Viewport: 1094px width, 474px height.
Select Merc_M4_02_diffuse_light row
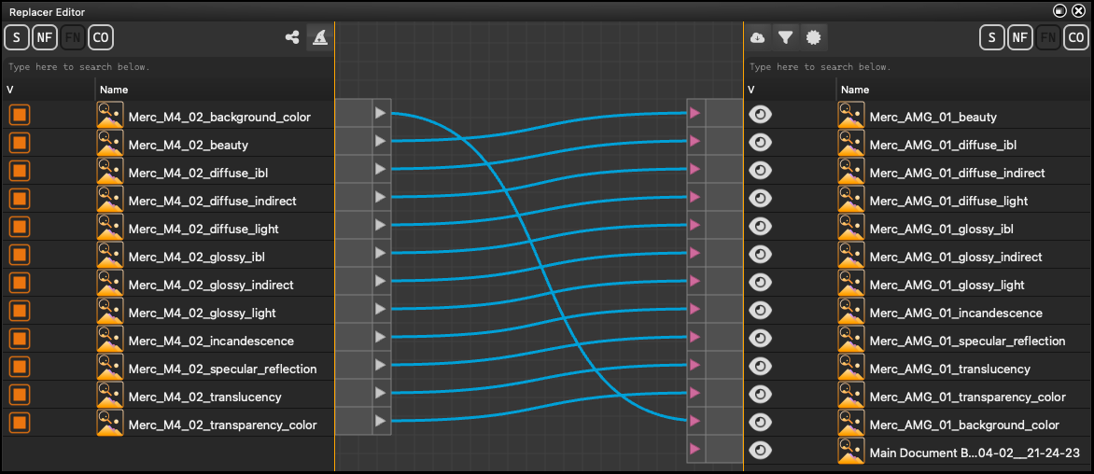167,228
